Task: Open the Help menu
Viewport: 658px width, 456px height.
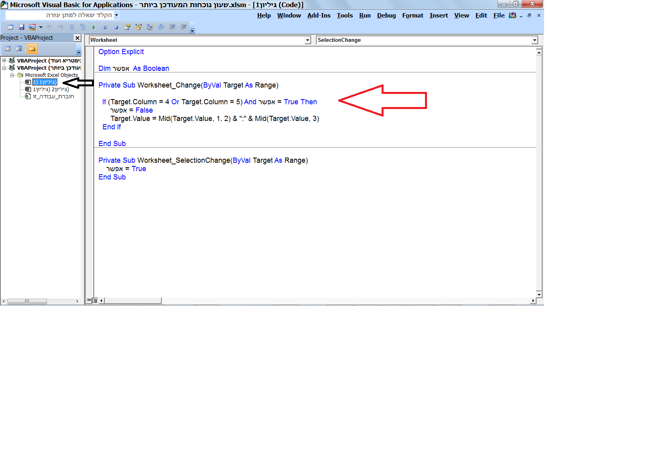Action: 264,16
